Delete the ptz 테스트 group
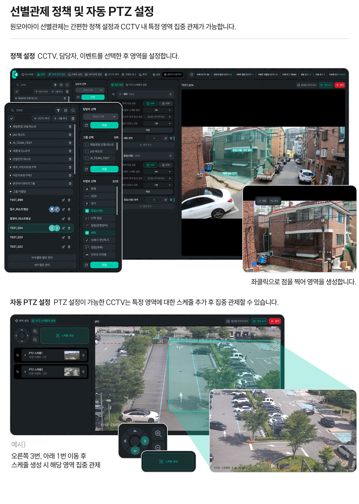The width and height of the screenshot is (359, 504). [70, 135]
